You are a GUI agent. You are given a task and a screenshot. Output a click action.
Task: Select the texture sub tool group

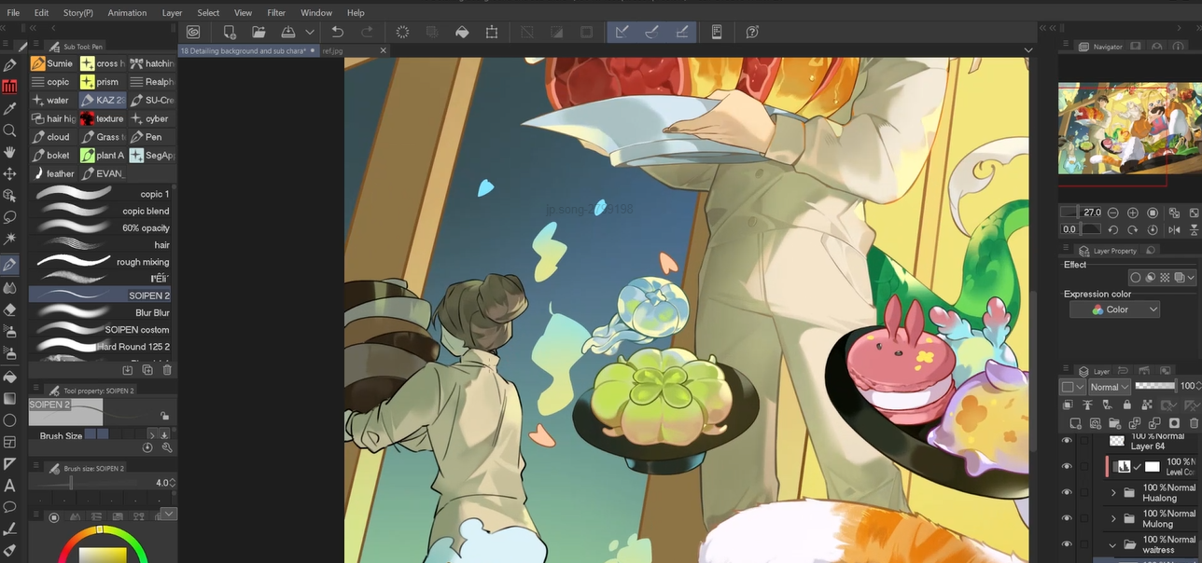coord(102,118)
